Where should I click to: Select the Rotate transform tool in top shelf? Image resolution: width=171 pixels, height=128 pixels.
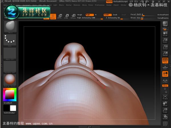pyautogui.click(x=73, y=16)
